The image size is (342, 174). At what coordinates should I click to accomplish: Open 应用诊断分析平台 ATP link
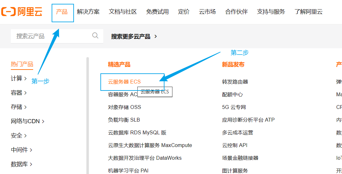pyautogui.click(x=248, y=120)
